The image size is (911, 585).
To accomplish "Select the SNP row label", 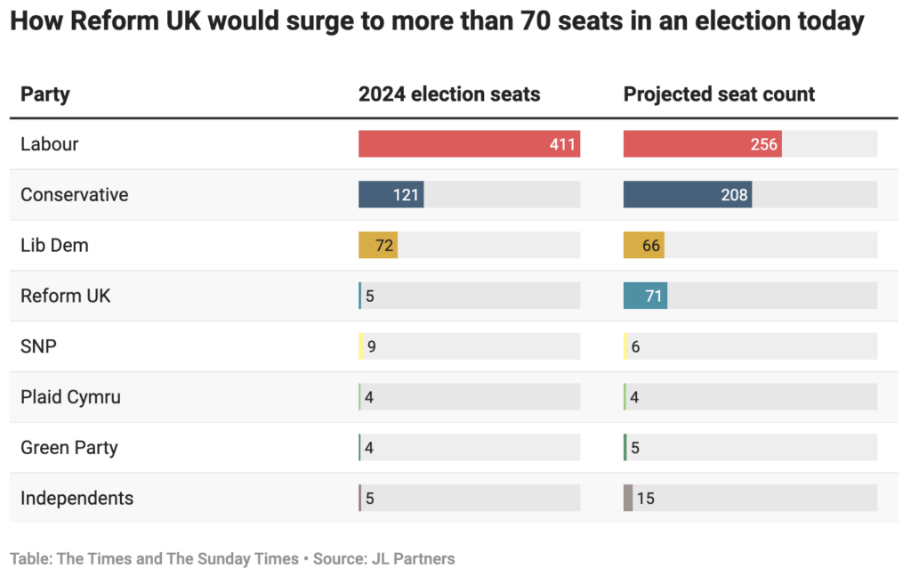I will [x=39, y=346].
